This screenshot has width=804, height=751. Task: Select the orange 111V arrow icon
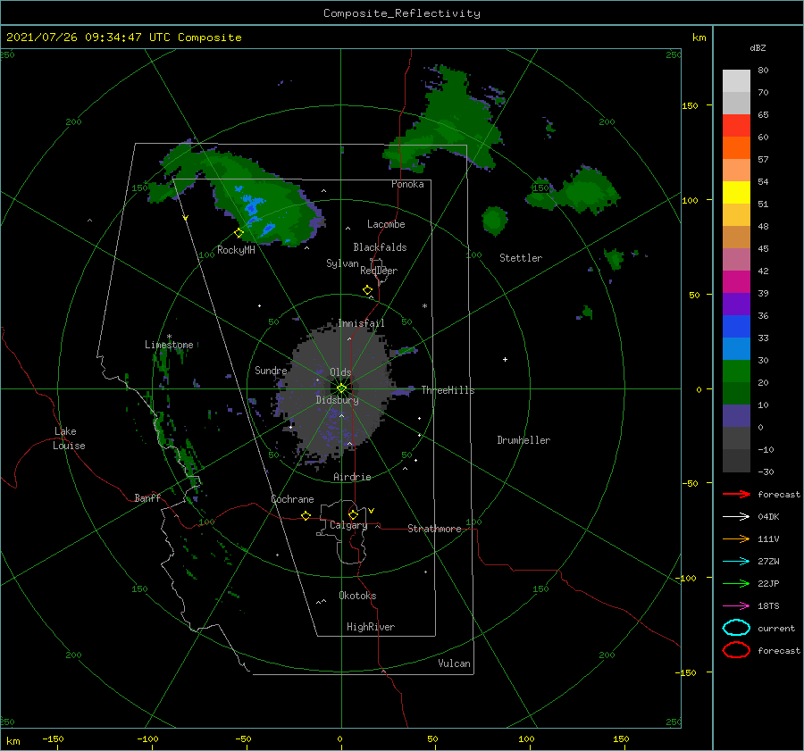click(736, 538)
